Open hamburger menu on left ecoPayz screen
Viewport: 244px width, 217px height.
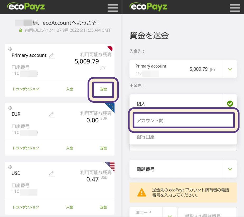tap(113, 8)
